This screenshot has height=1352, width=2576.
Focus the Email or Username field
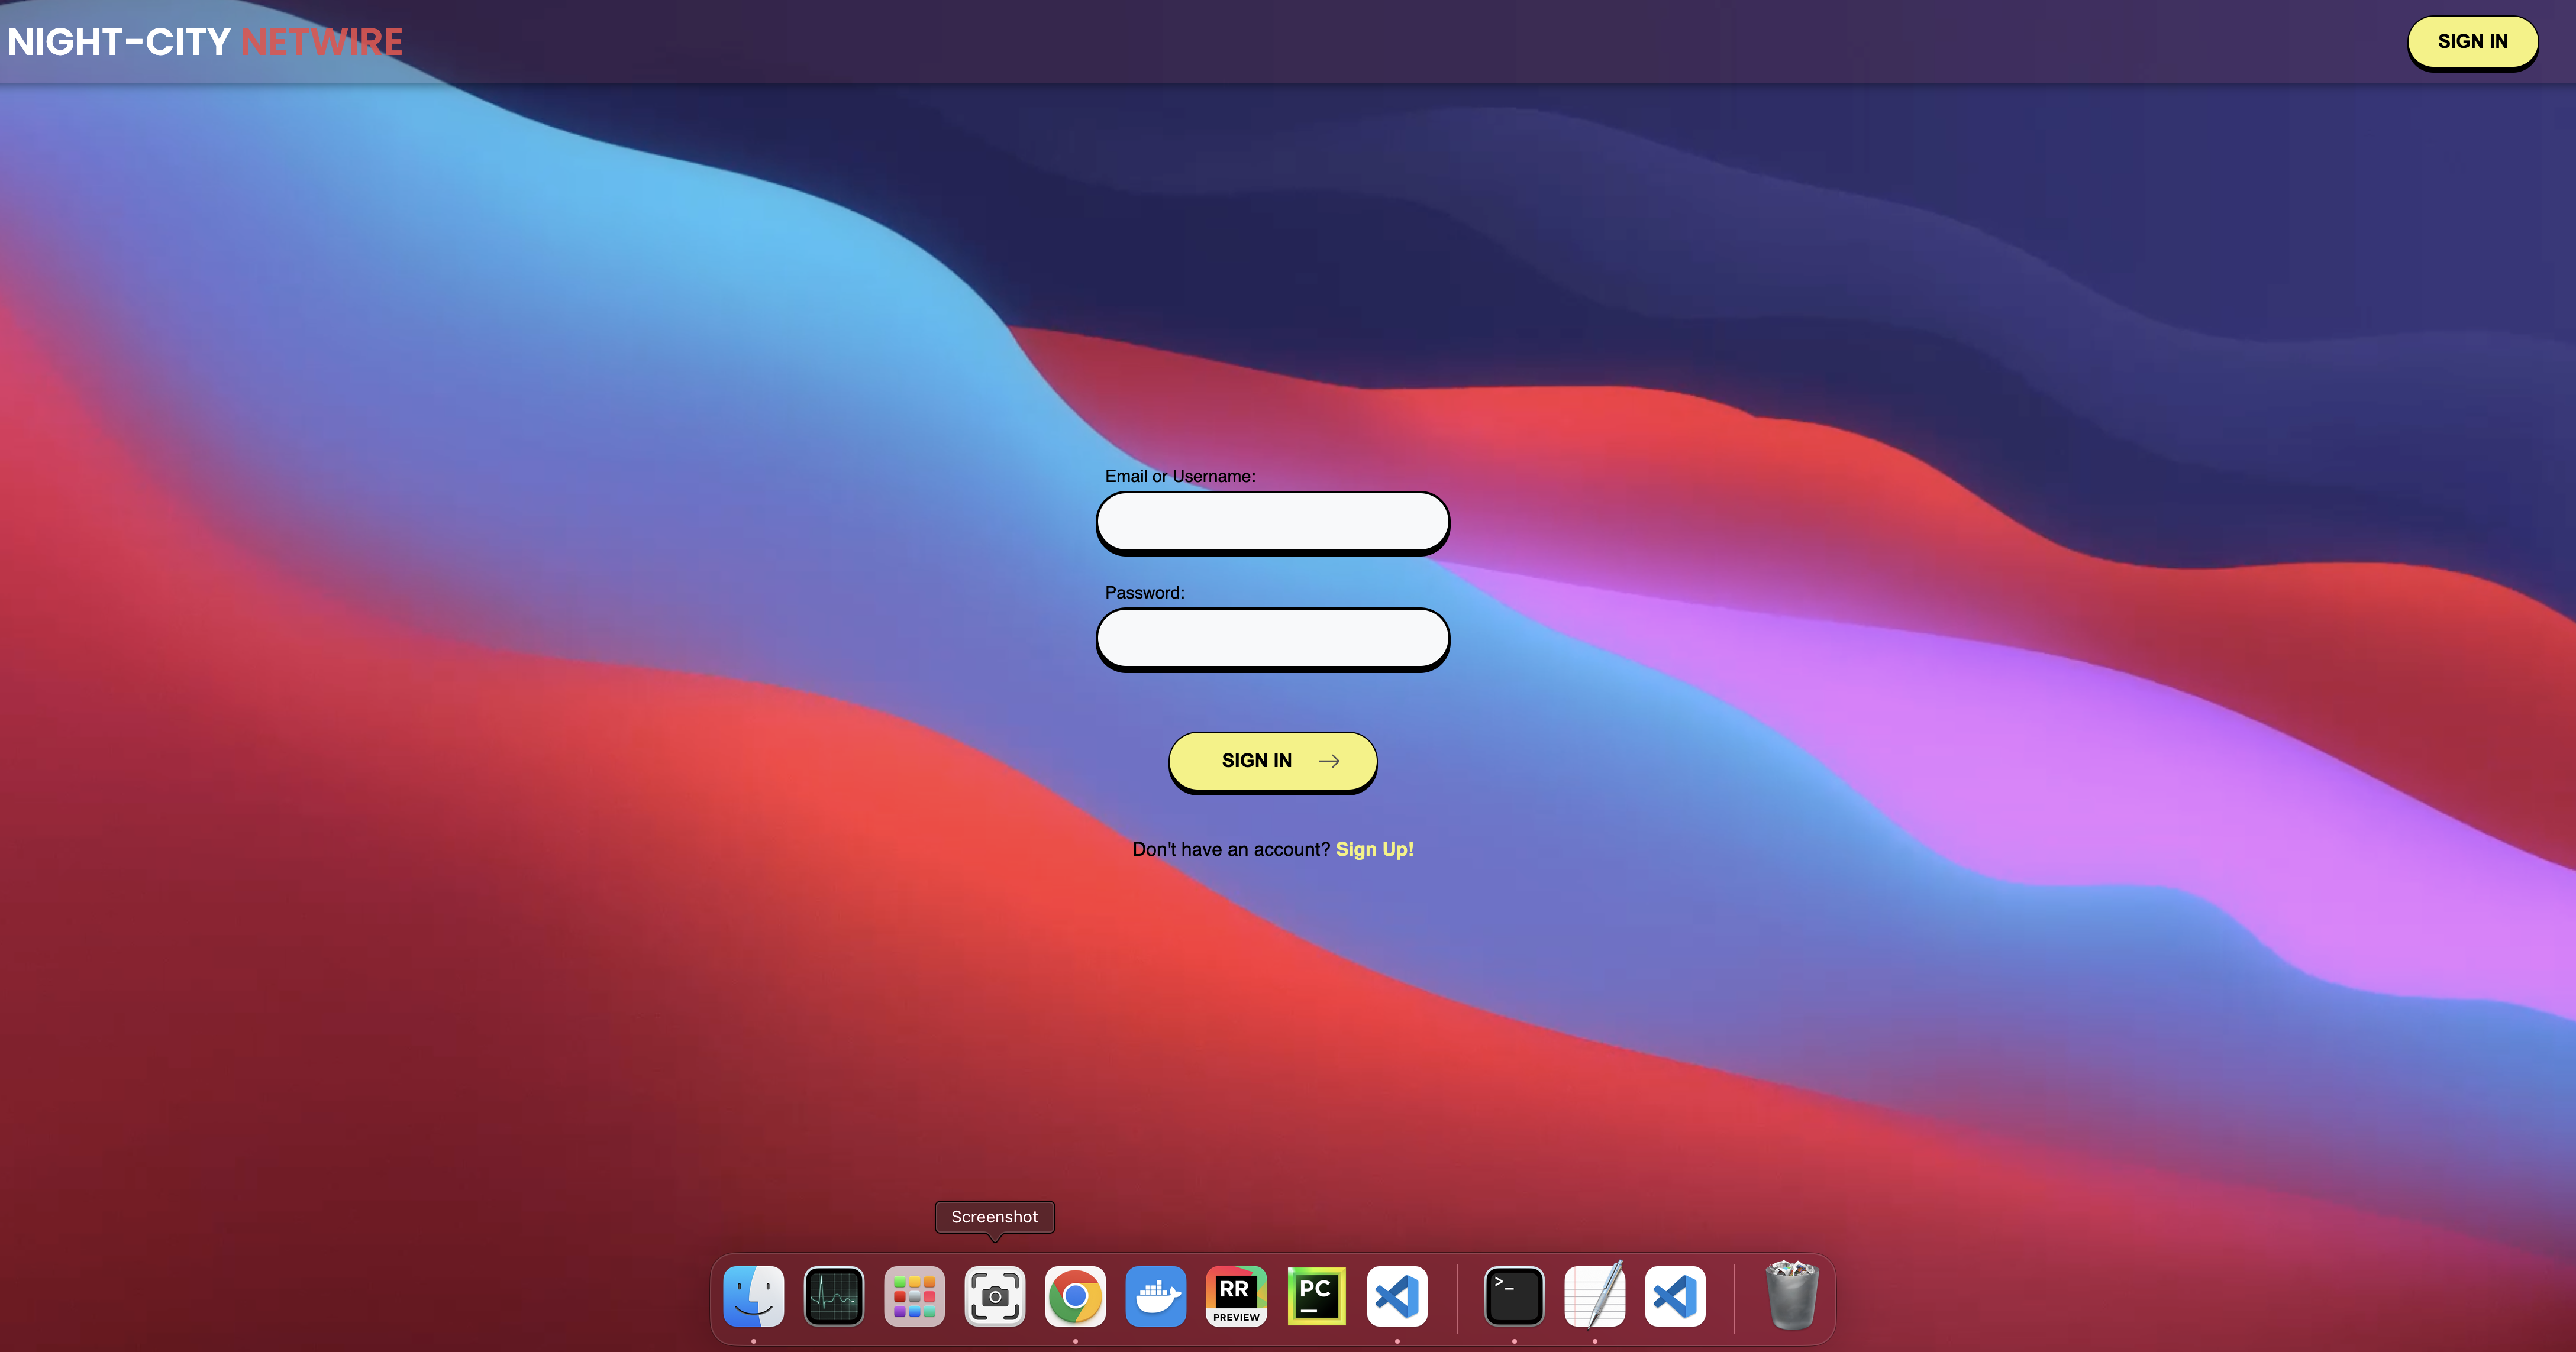point(1273,521)
